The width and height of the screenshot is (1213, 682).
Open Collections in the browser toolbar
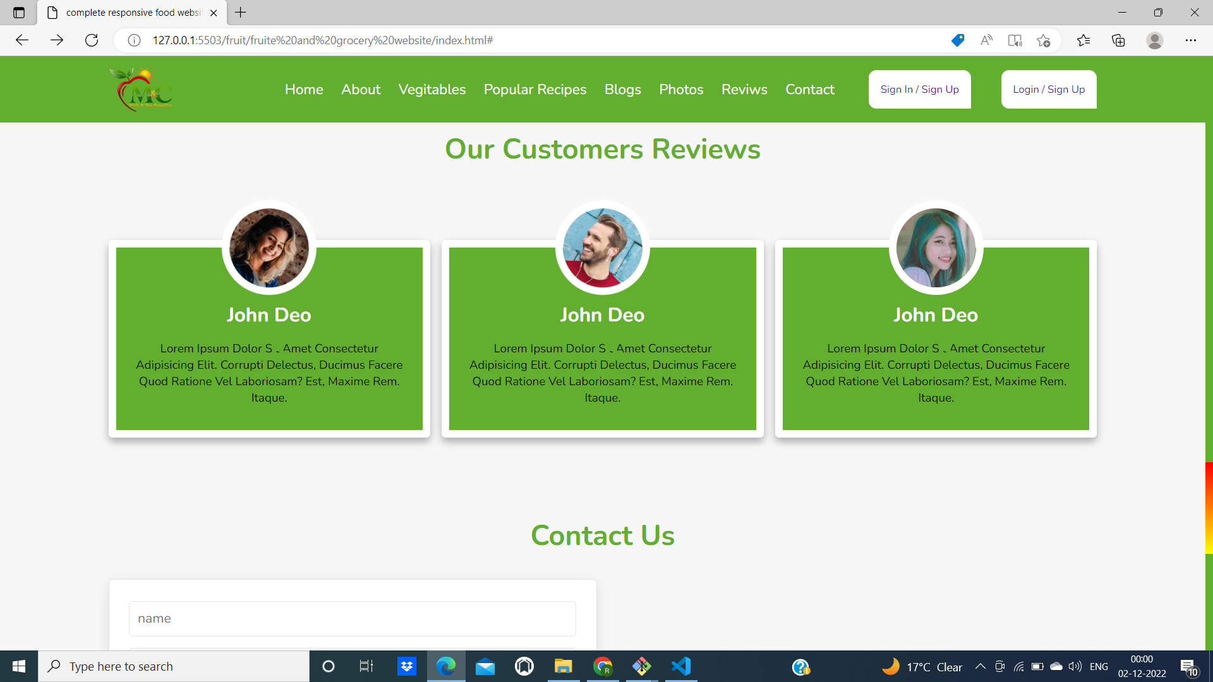tap(1119, 40)
